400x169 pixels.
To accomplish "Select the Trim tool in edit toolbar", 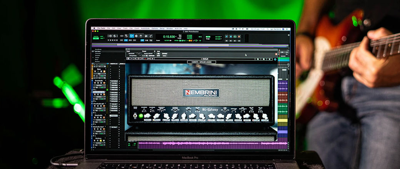I will click(x=122, y=36).
